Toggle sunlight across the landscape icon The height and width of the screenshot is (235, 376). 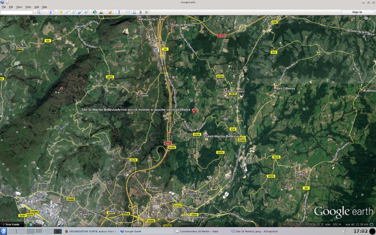pyautogui.click(x=101, y=12)
